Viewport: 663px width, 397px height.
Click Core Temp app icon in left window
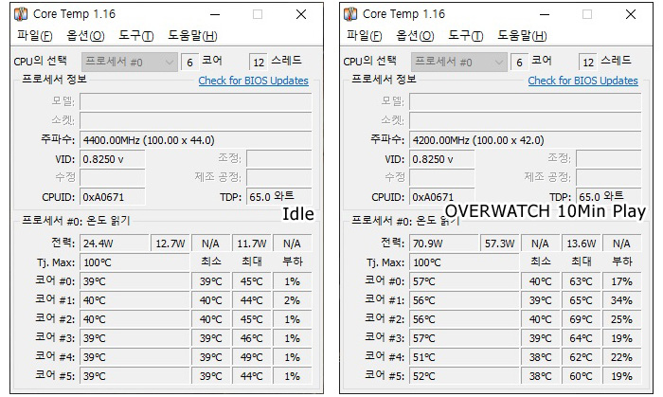(21, 14)
